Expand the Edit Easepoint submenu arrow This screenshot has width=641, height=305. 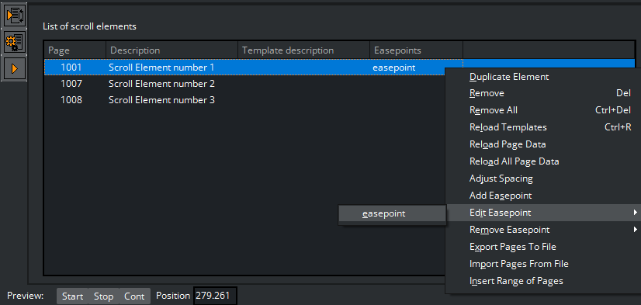635,213
